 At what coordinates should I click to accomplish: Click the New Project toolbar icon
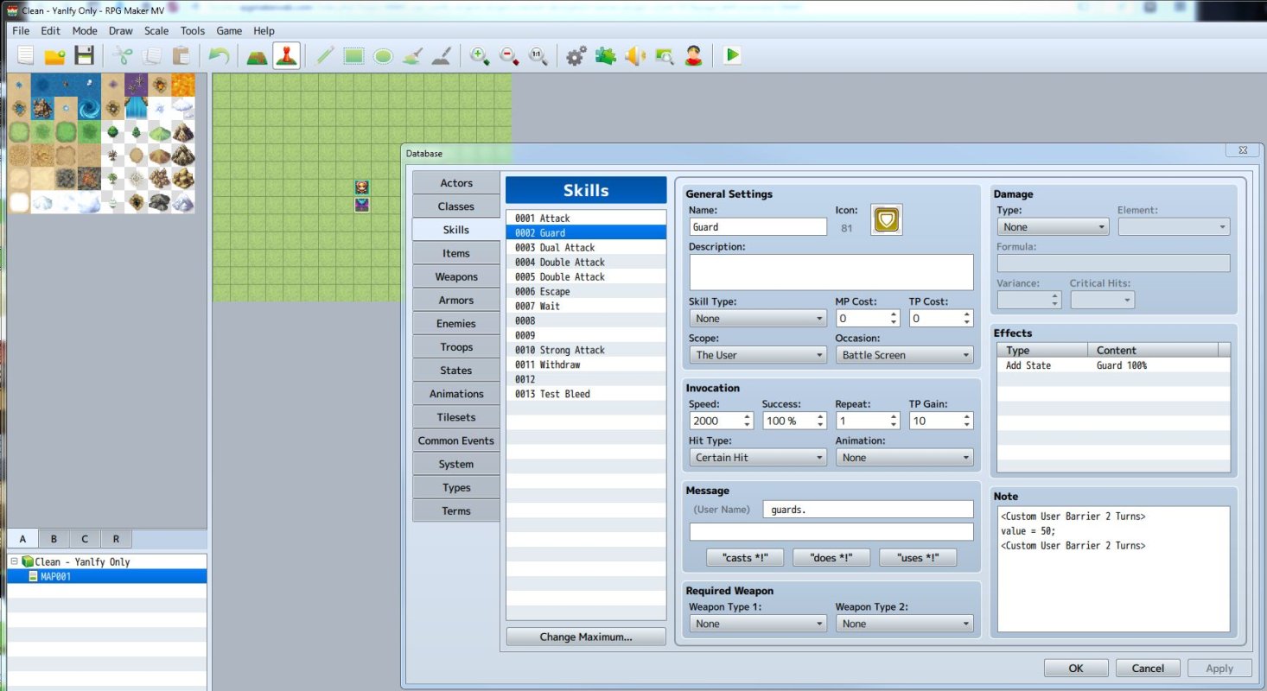(x=25, y=56)
